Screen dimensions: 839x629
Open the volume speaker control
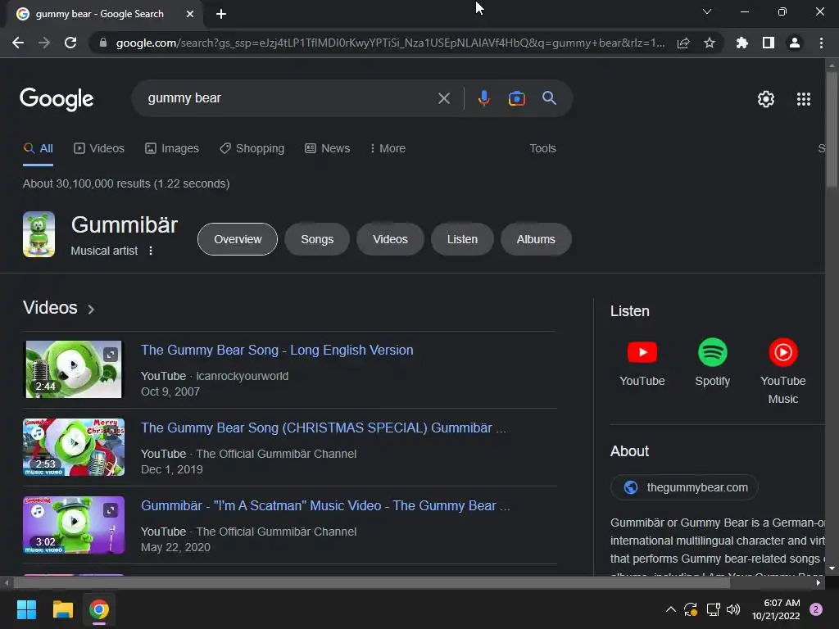(733, 609)
